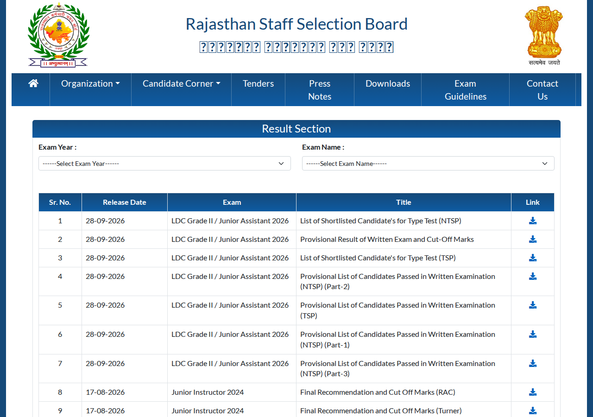Click the 'Exam Name :' label
This screenshot has width=593, height=417.
tap(323, 147)
